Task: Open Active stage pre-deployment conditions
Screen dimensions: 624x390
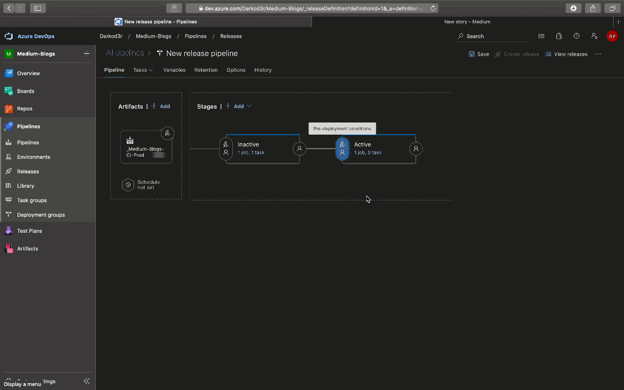Action: coord(342,148)
